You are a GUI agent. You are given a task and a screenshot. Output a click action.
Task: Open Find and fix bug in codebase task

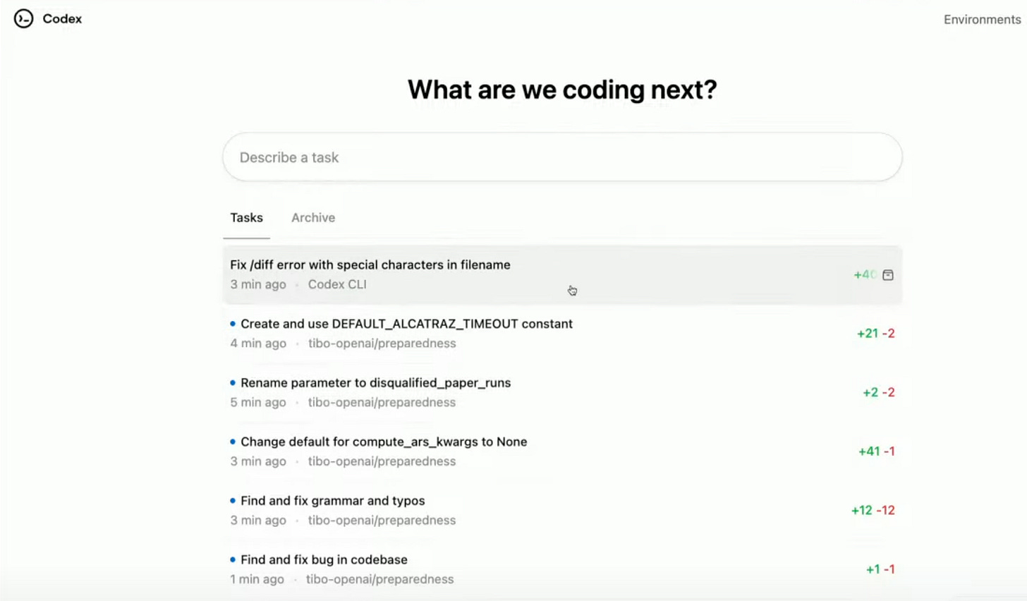(562, 569)
